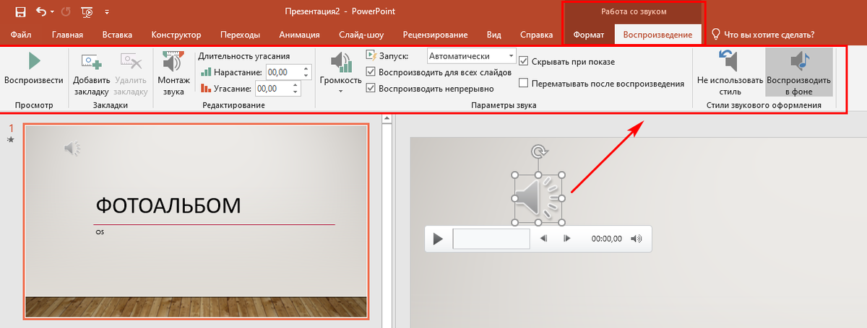867x328 pixels.
Task: Click the Нарастание fade-in bars icon
Action: pyautogui.click(x=207, y=72)
